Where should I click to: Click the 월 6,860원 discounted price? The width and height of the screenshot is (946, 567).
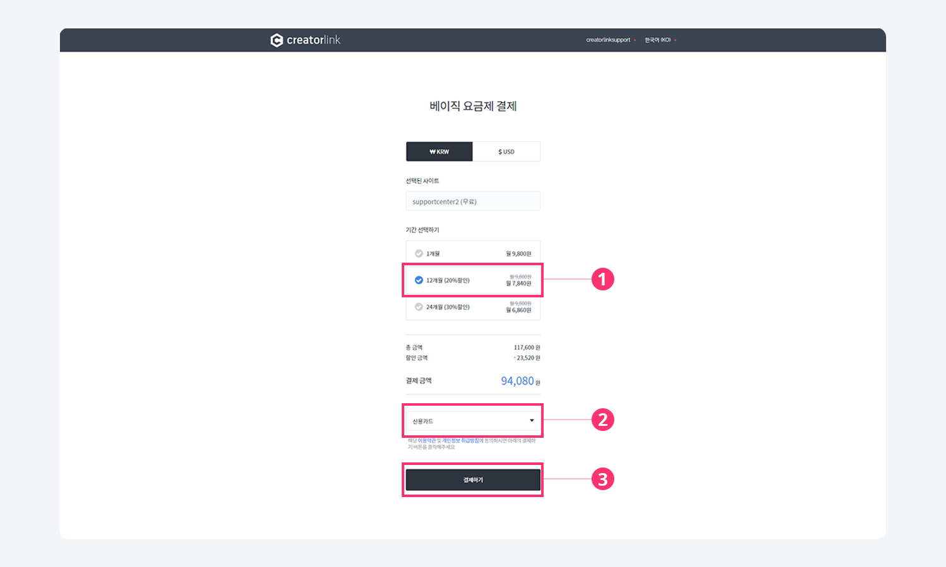(518, 311)
